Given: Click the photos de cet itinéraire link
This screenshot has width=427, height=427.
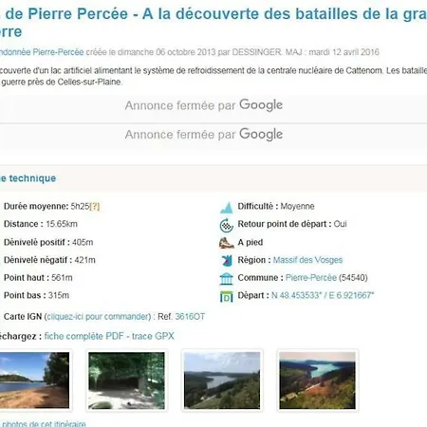Looking at the screenshot, I should tap(43, 423).
